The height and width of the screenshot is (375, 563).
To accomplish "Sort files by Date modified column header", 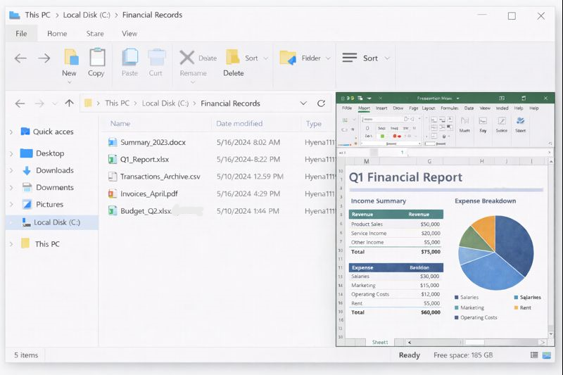I will 239,124.
